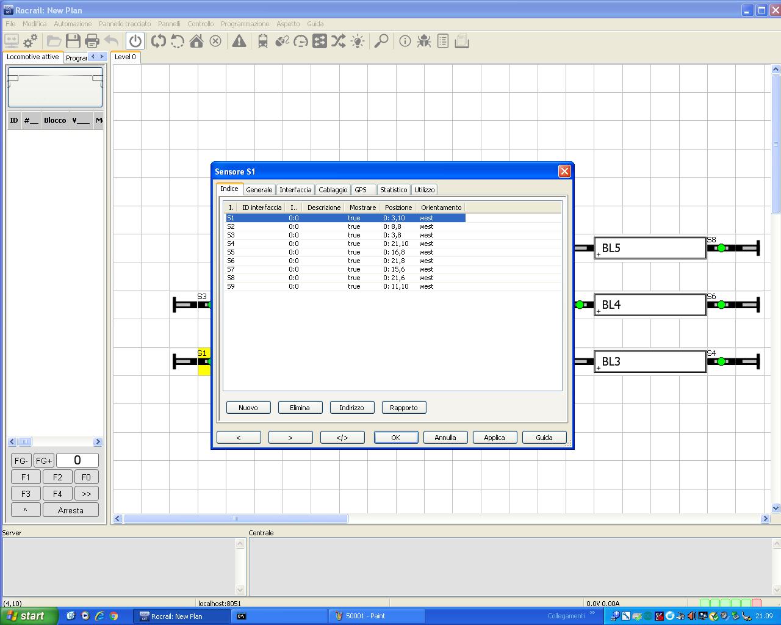Click the FG+ button

[x=43, y=461]
